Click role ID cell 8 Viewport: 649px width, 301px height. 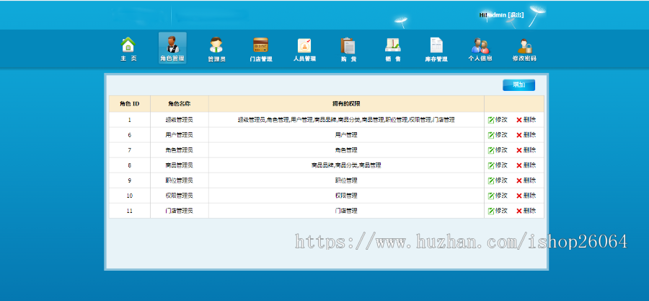(x=130, y=165)
